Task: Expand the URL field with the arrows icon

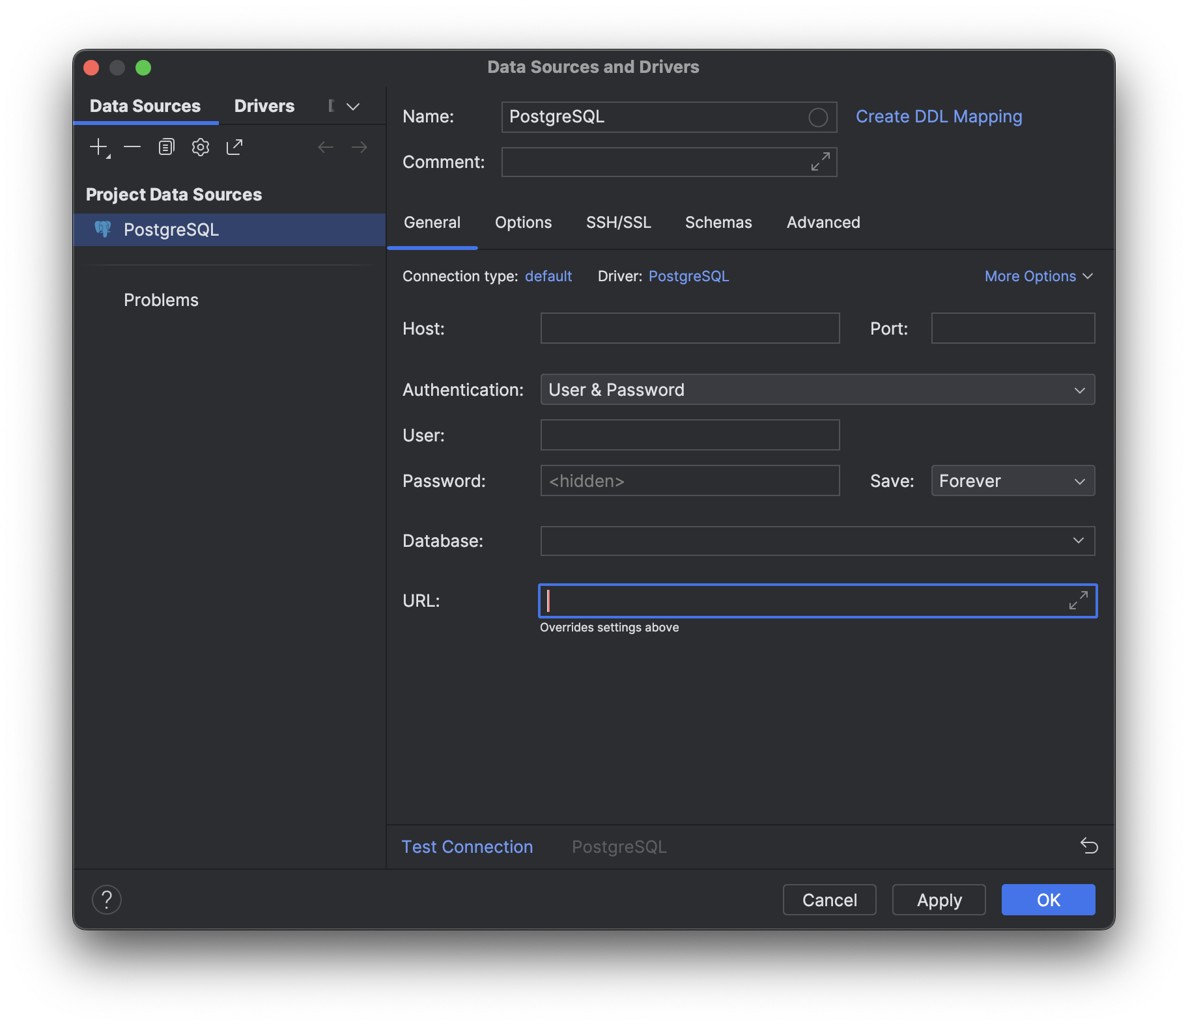Action: [1078, 600]
